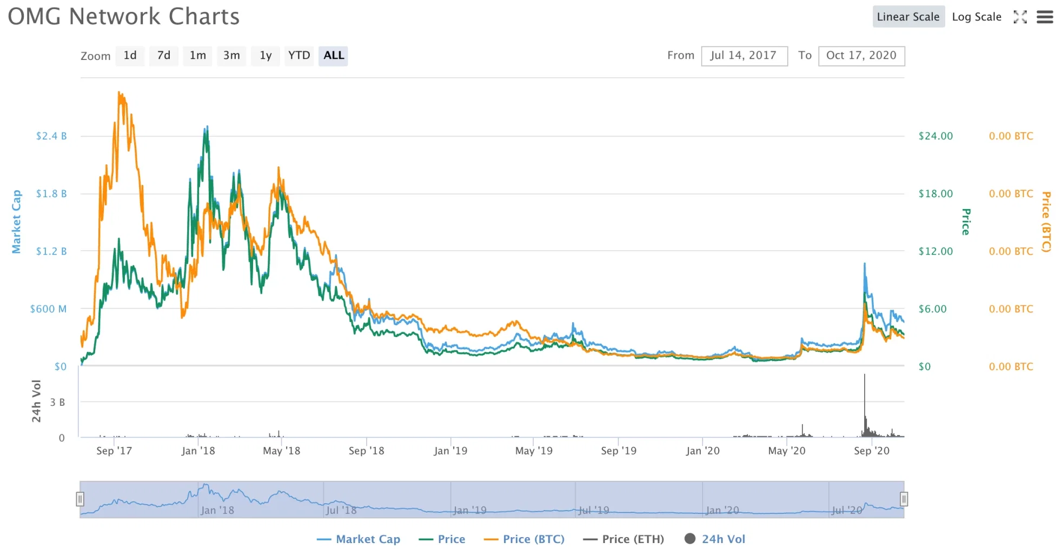Toggle fullscreen view of the chart
Viewport: 1061px width, 549px height.
pos(1020,17)
